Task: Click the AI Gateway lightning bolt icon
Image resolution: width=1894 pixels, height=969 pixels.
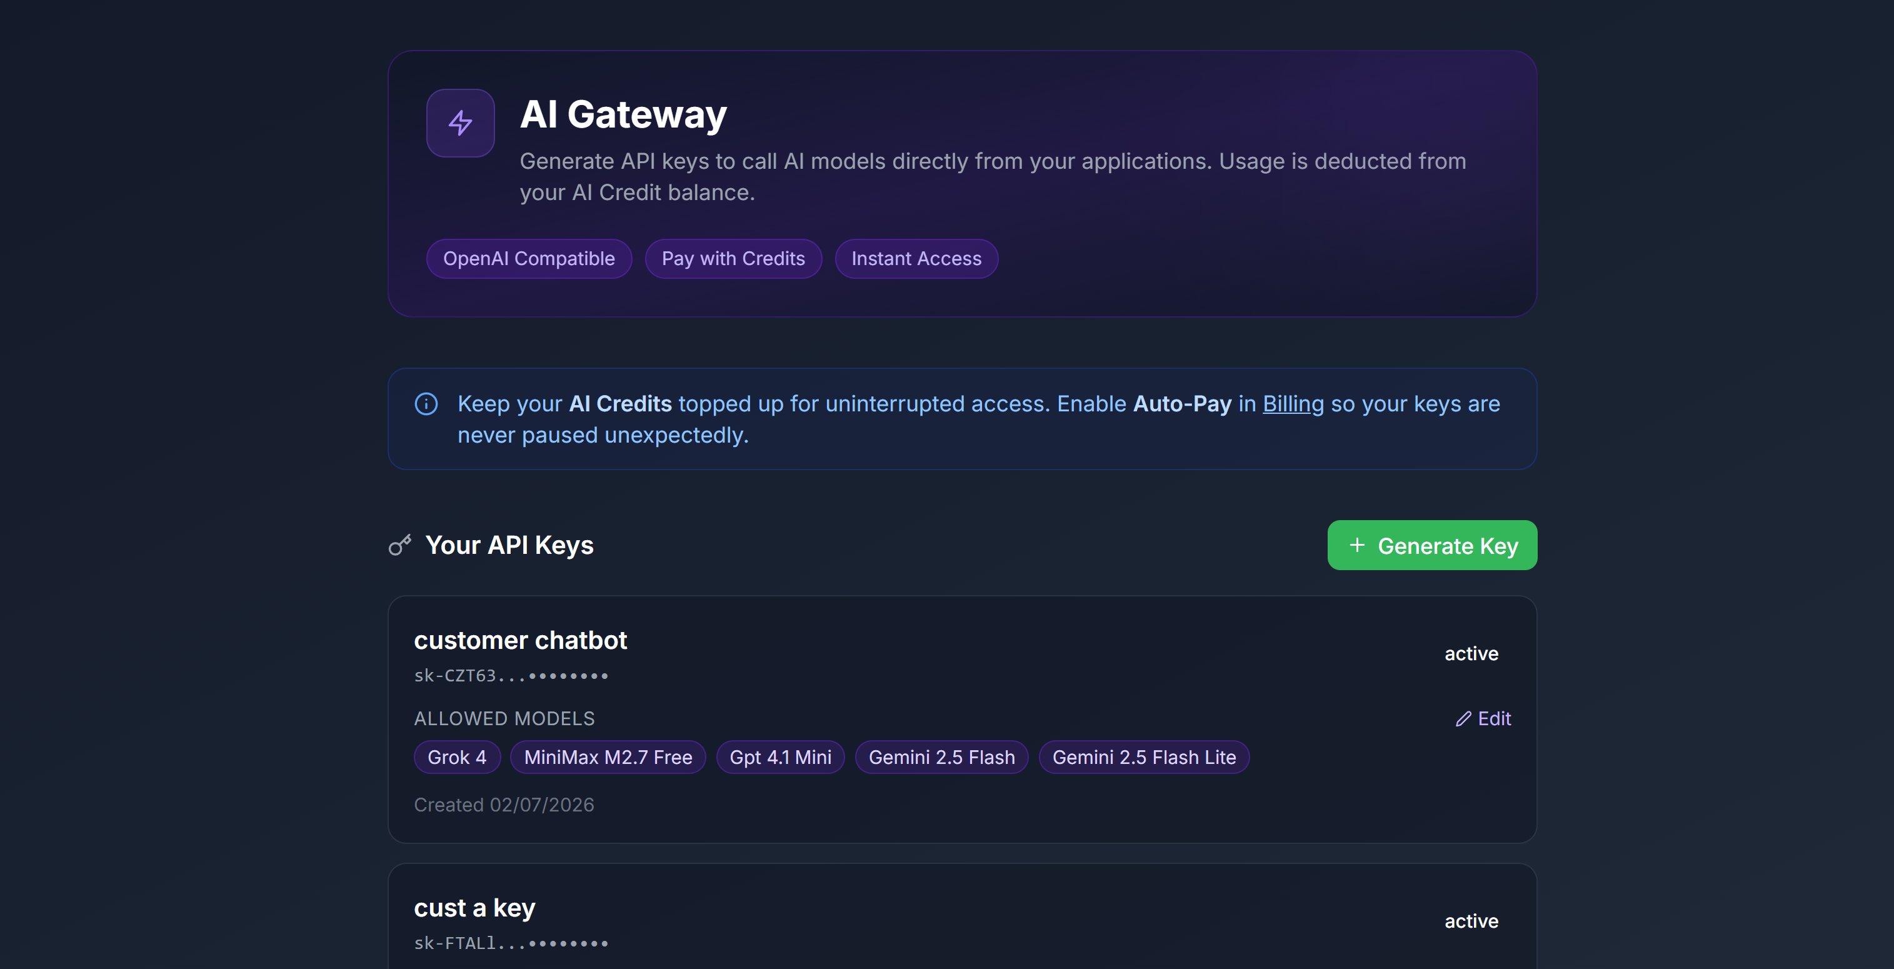Action: pos(460,123)
